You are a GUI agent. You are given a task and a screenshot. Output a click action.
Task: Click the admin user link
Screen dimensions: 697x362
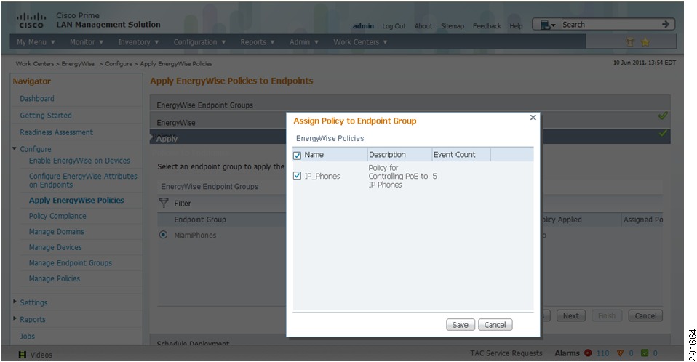point(363,26)
